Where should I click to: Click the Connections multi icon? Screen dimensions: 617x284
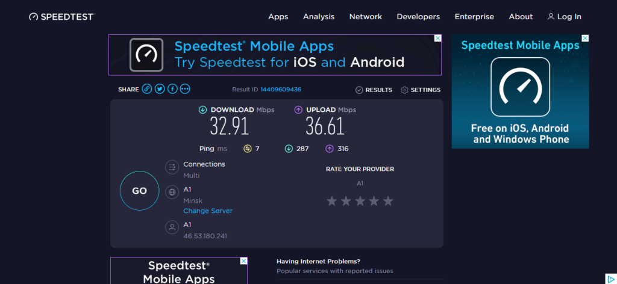pyautogui.click(x=172, y=167)
